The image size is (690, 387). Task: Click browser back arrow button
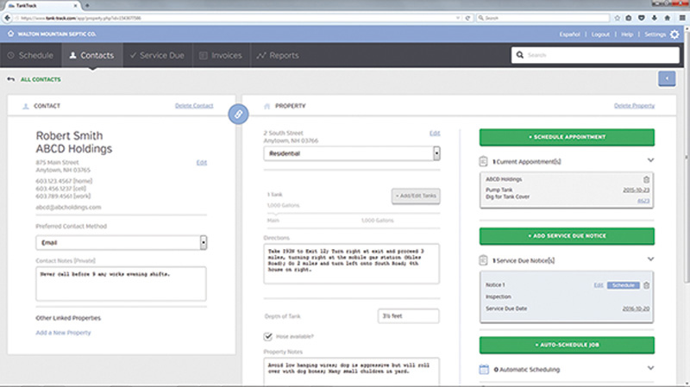click(x=7, y=18)
